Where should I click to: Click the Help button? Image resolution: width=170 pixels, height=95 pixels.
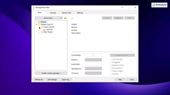coord(120,80)
